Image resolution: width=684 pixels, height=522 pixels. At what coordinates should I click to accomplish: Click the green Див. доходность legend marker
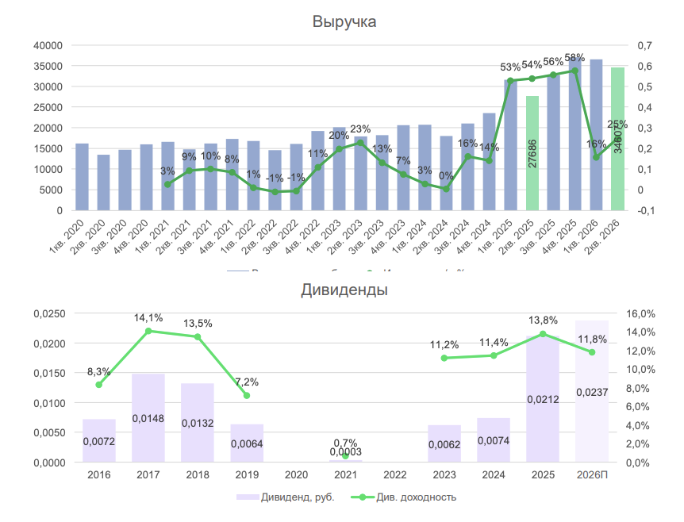[x=362, y=497]
